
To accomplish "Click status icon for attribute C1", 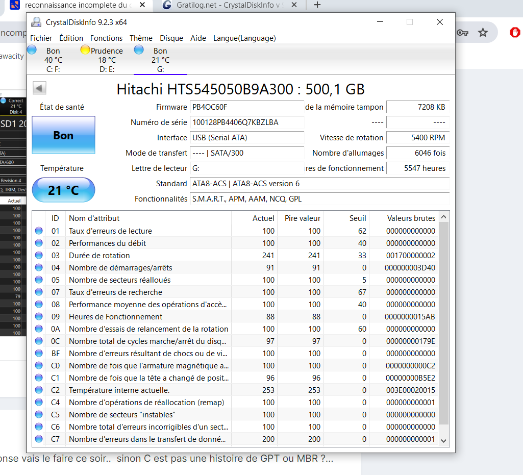I will point(39,378).
